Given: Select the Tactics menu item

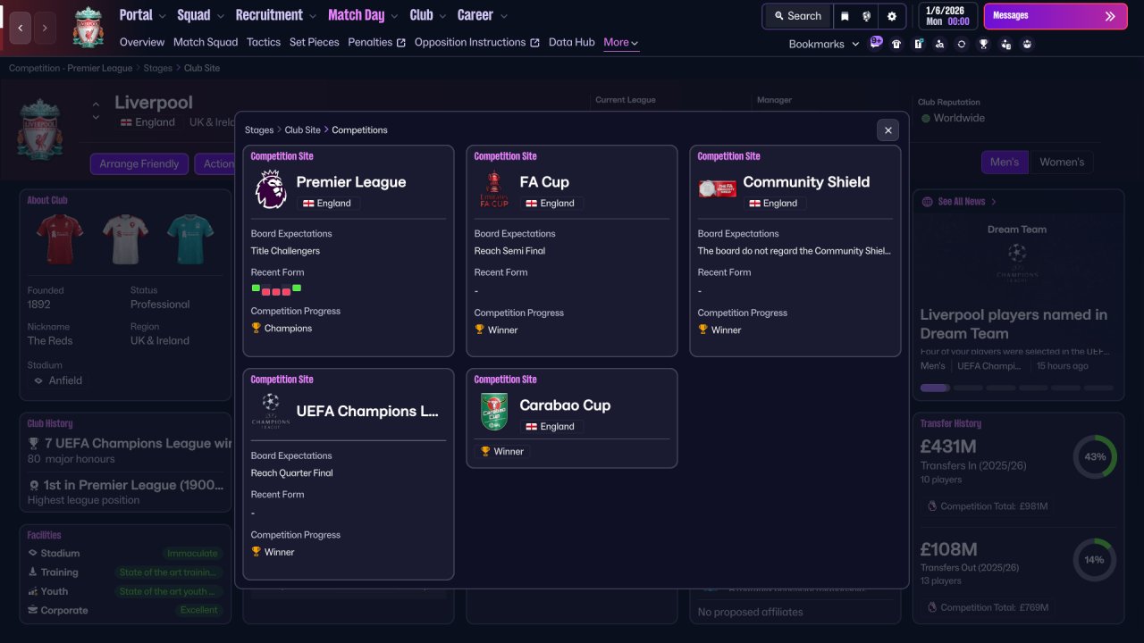Looking at the screenshot, I should pos(264,42).
